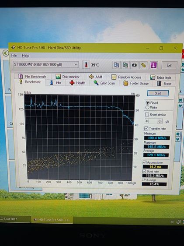Open the AAM tab
The image size is (184, 246).
pyautogui.click(x=96, y=77)
